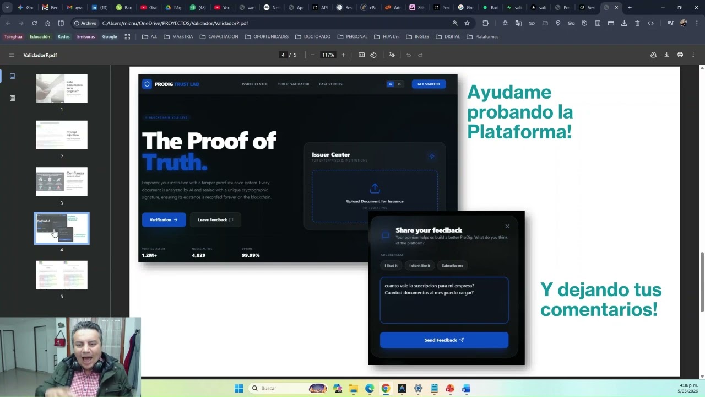Expand the A.I. bookmarks folder
Screen dimensions: 705x397
coord(149,36)
